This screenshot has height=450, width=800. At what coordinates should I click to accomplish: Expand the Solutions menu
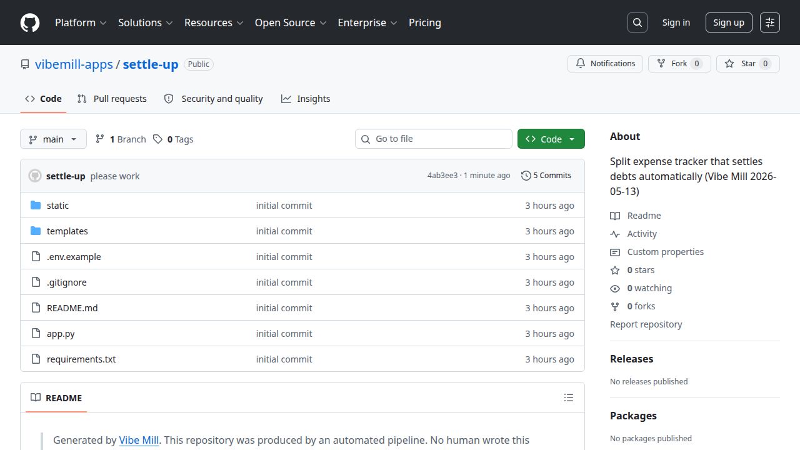tap(145, 22)
